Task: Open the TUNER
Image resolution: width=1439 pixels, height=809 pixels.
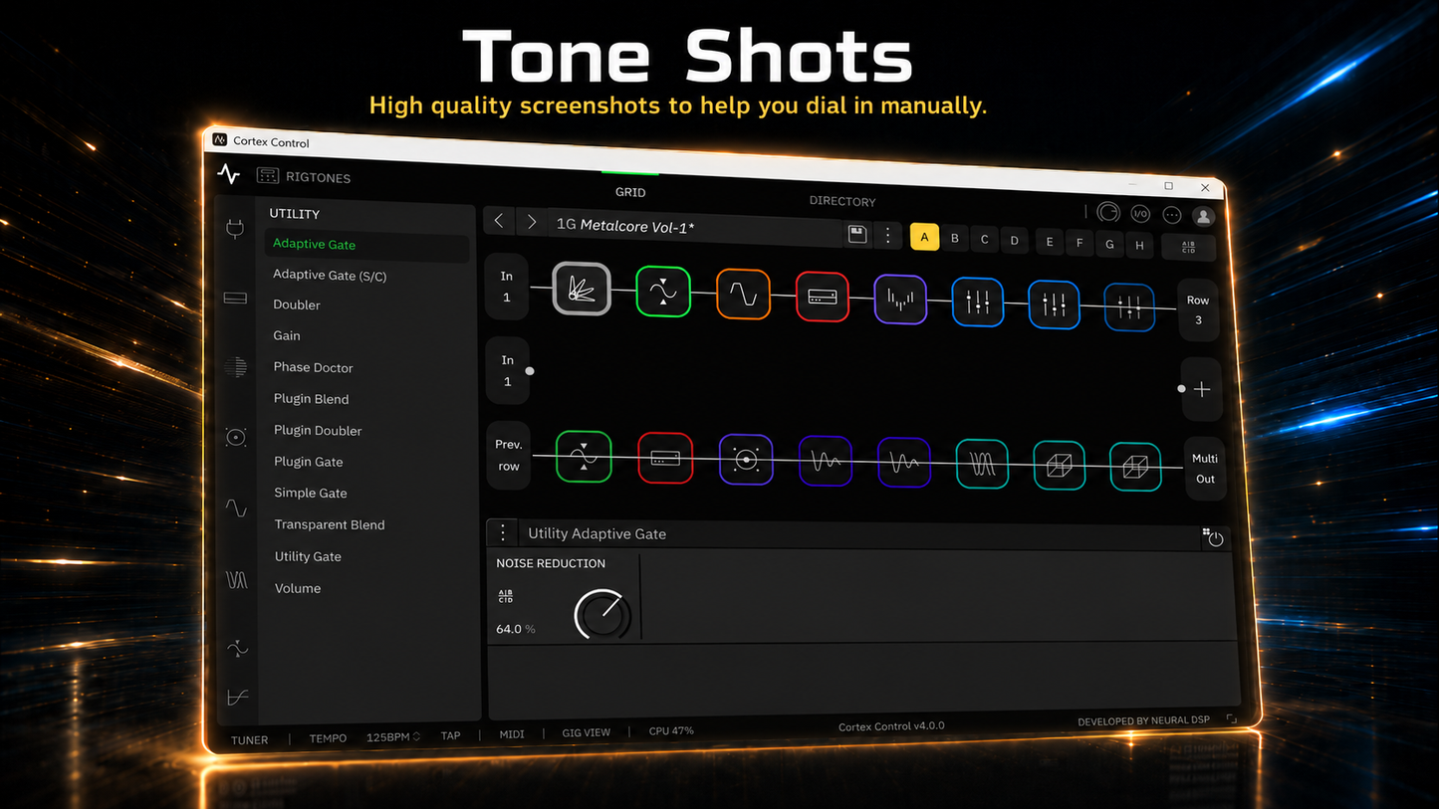Action: pos(250,740)
